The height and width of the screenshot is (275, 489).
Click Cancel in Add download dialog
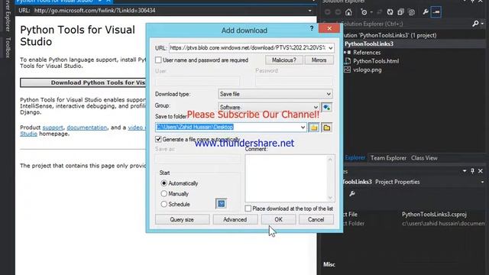point(316,219)
